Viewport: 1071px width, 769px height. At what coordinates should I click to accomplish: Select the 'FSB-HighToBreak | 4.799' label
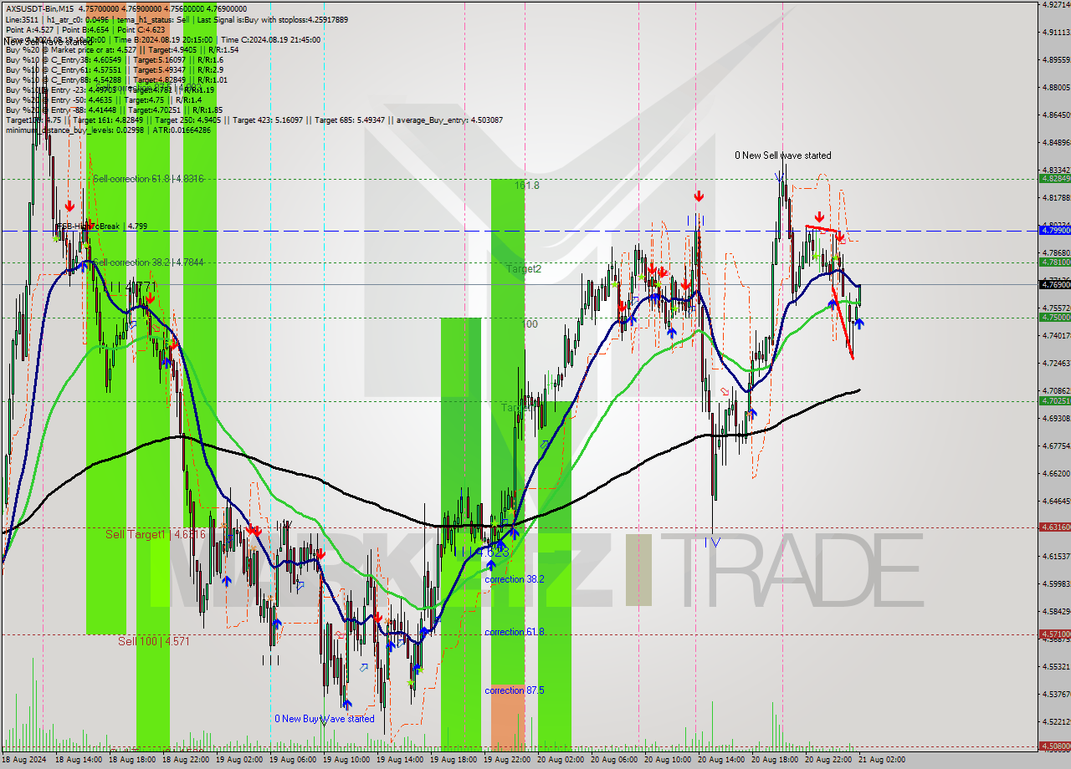coord(101,226)
